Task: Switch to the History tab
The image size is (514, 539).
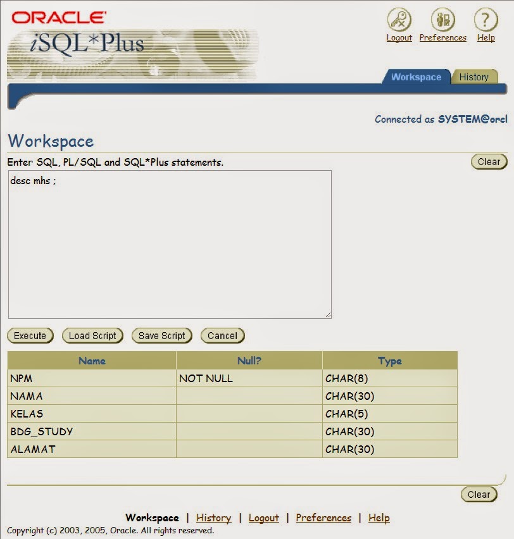Action: click(x=474, y=77)
